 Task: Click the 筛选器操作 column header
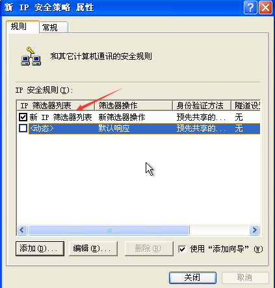[133, 106]
